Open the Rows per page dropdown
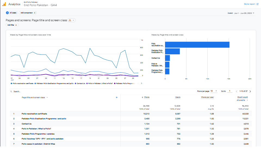The image size is (261, 150). (213, 91)
